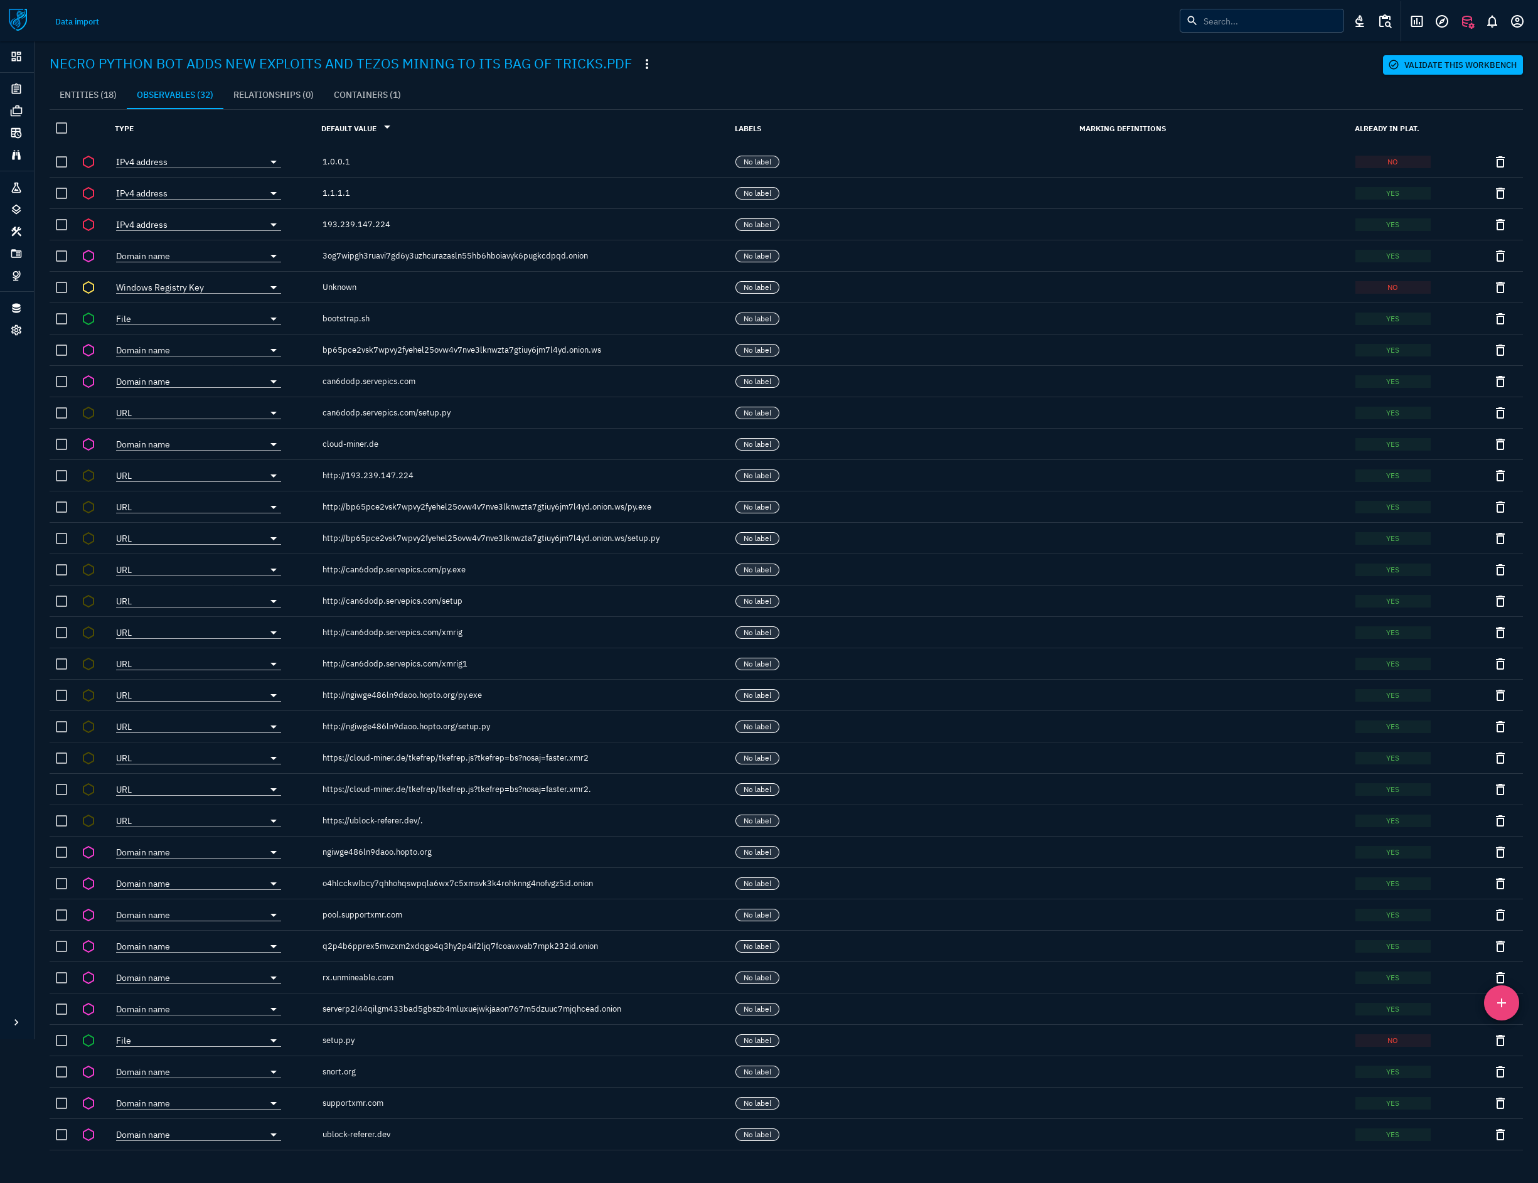
Task: Open the Data database icon in sidebar
Action: pyautogui.click(x=16, y=308)
